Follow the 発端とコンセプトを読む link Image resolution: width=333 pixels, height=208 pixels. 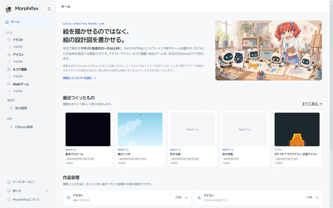(x=80, y=78)
